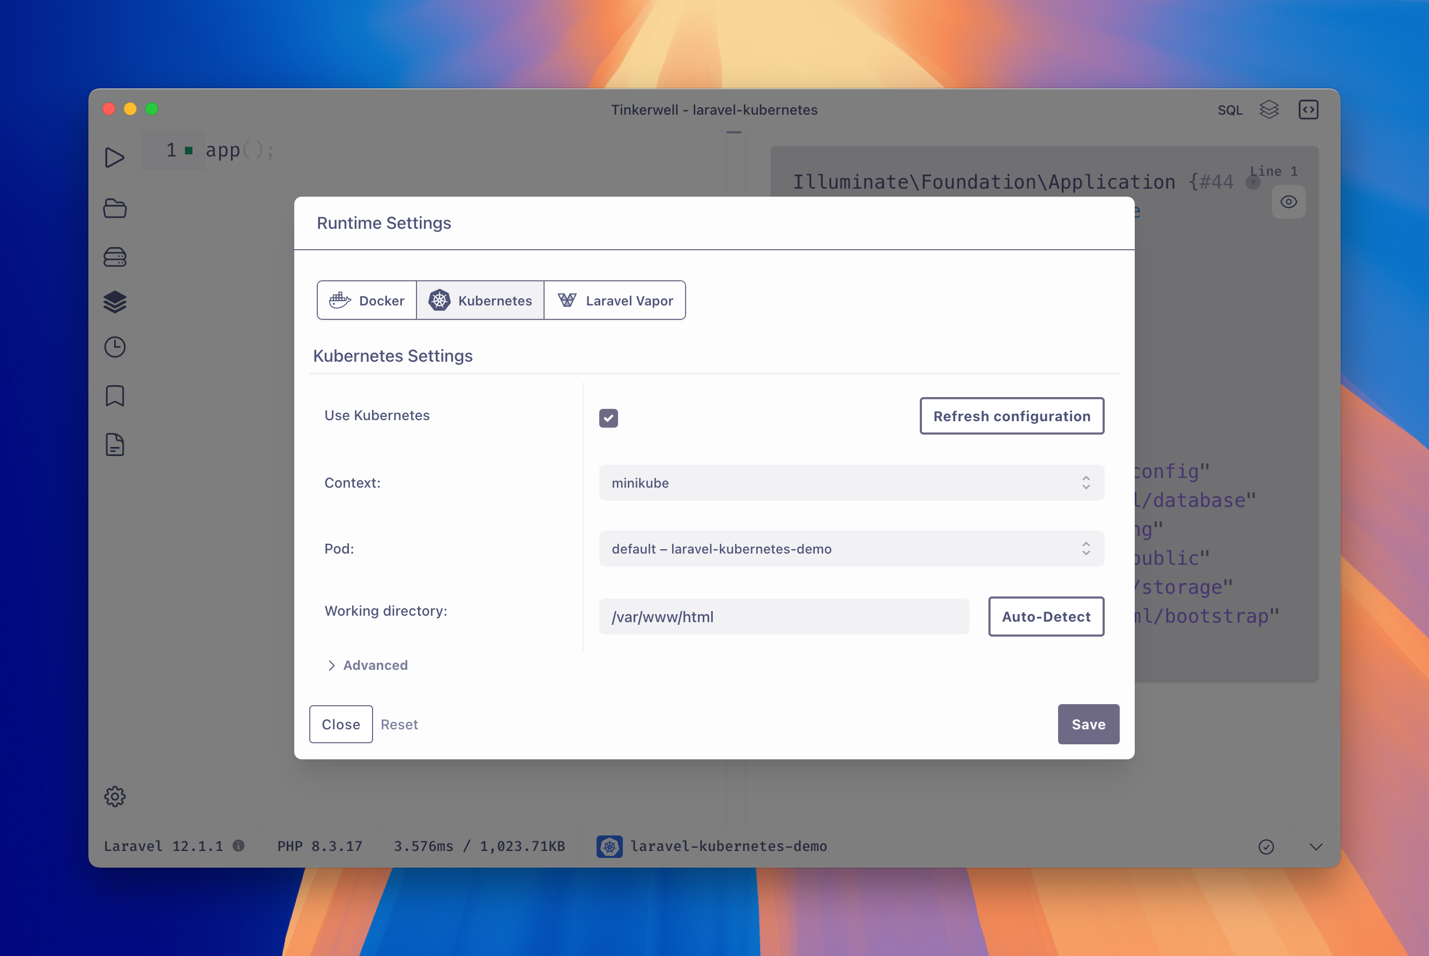Click the Illuminate\Foundation\Application output line
This screenshot has width=1429, height=956.
click(1013, 182)
